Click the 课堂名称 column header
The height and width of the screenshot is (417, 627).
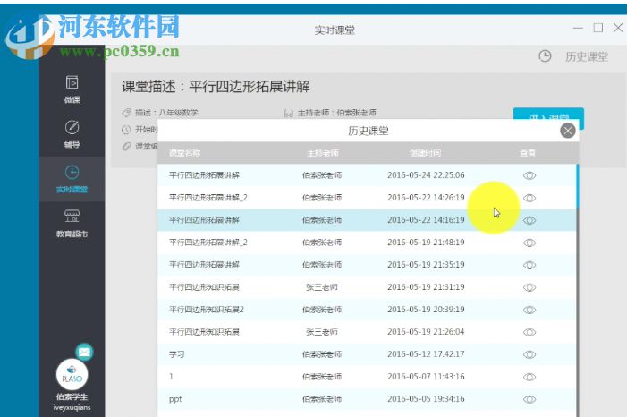pyautogui.click(x=184, y=153)
